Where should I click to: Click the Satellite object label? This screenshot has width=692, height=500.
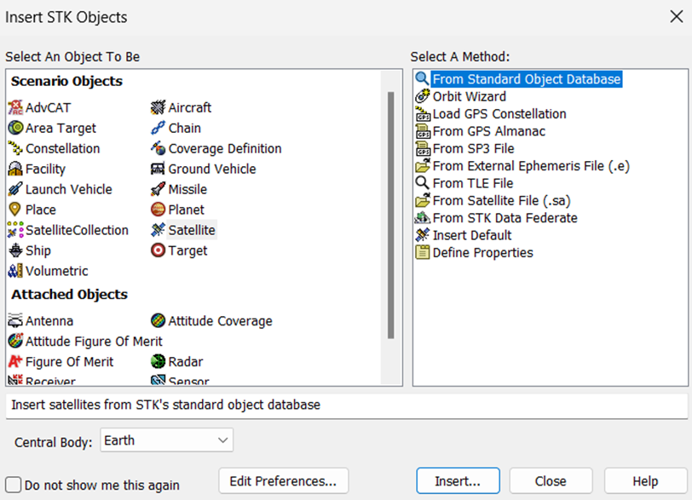[192, 230]
